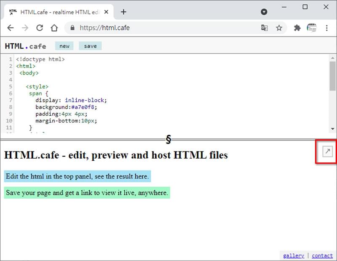Maximize the browser window
Viewport: 337px width, 261px height.
(x=305, y=7)
